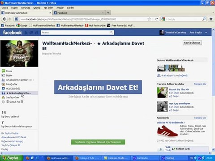Open Facebook notifications icon
Screen dimensions: 215x161
36,33
